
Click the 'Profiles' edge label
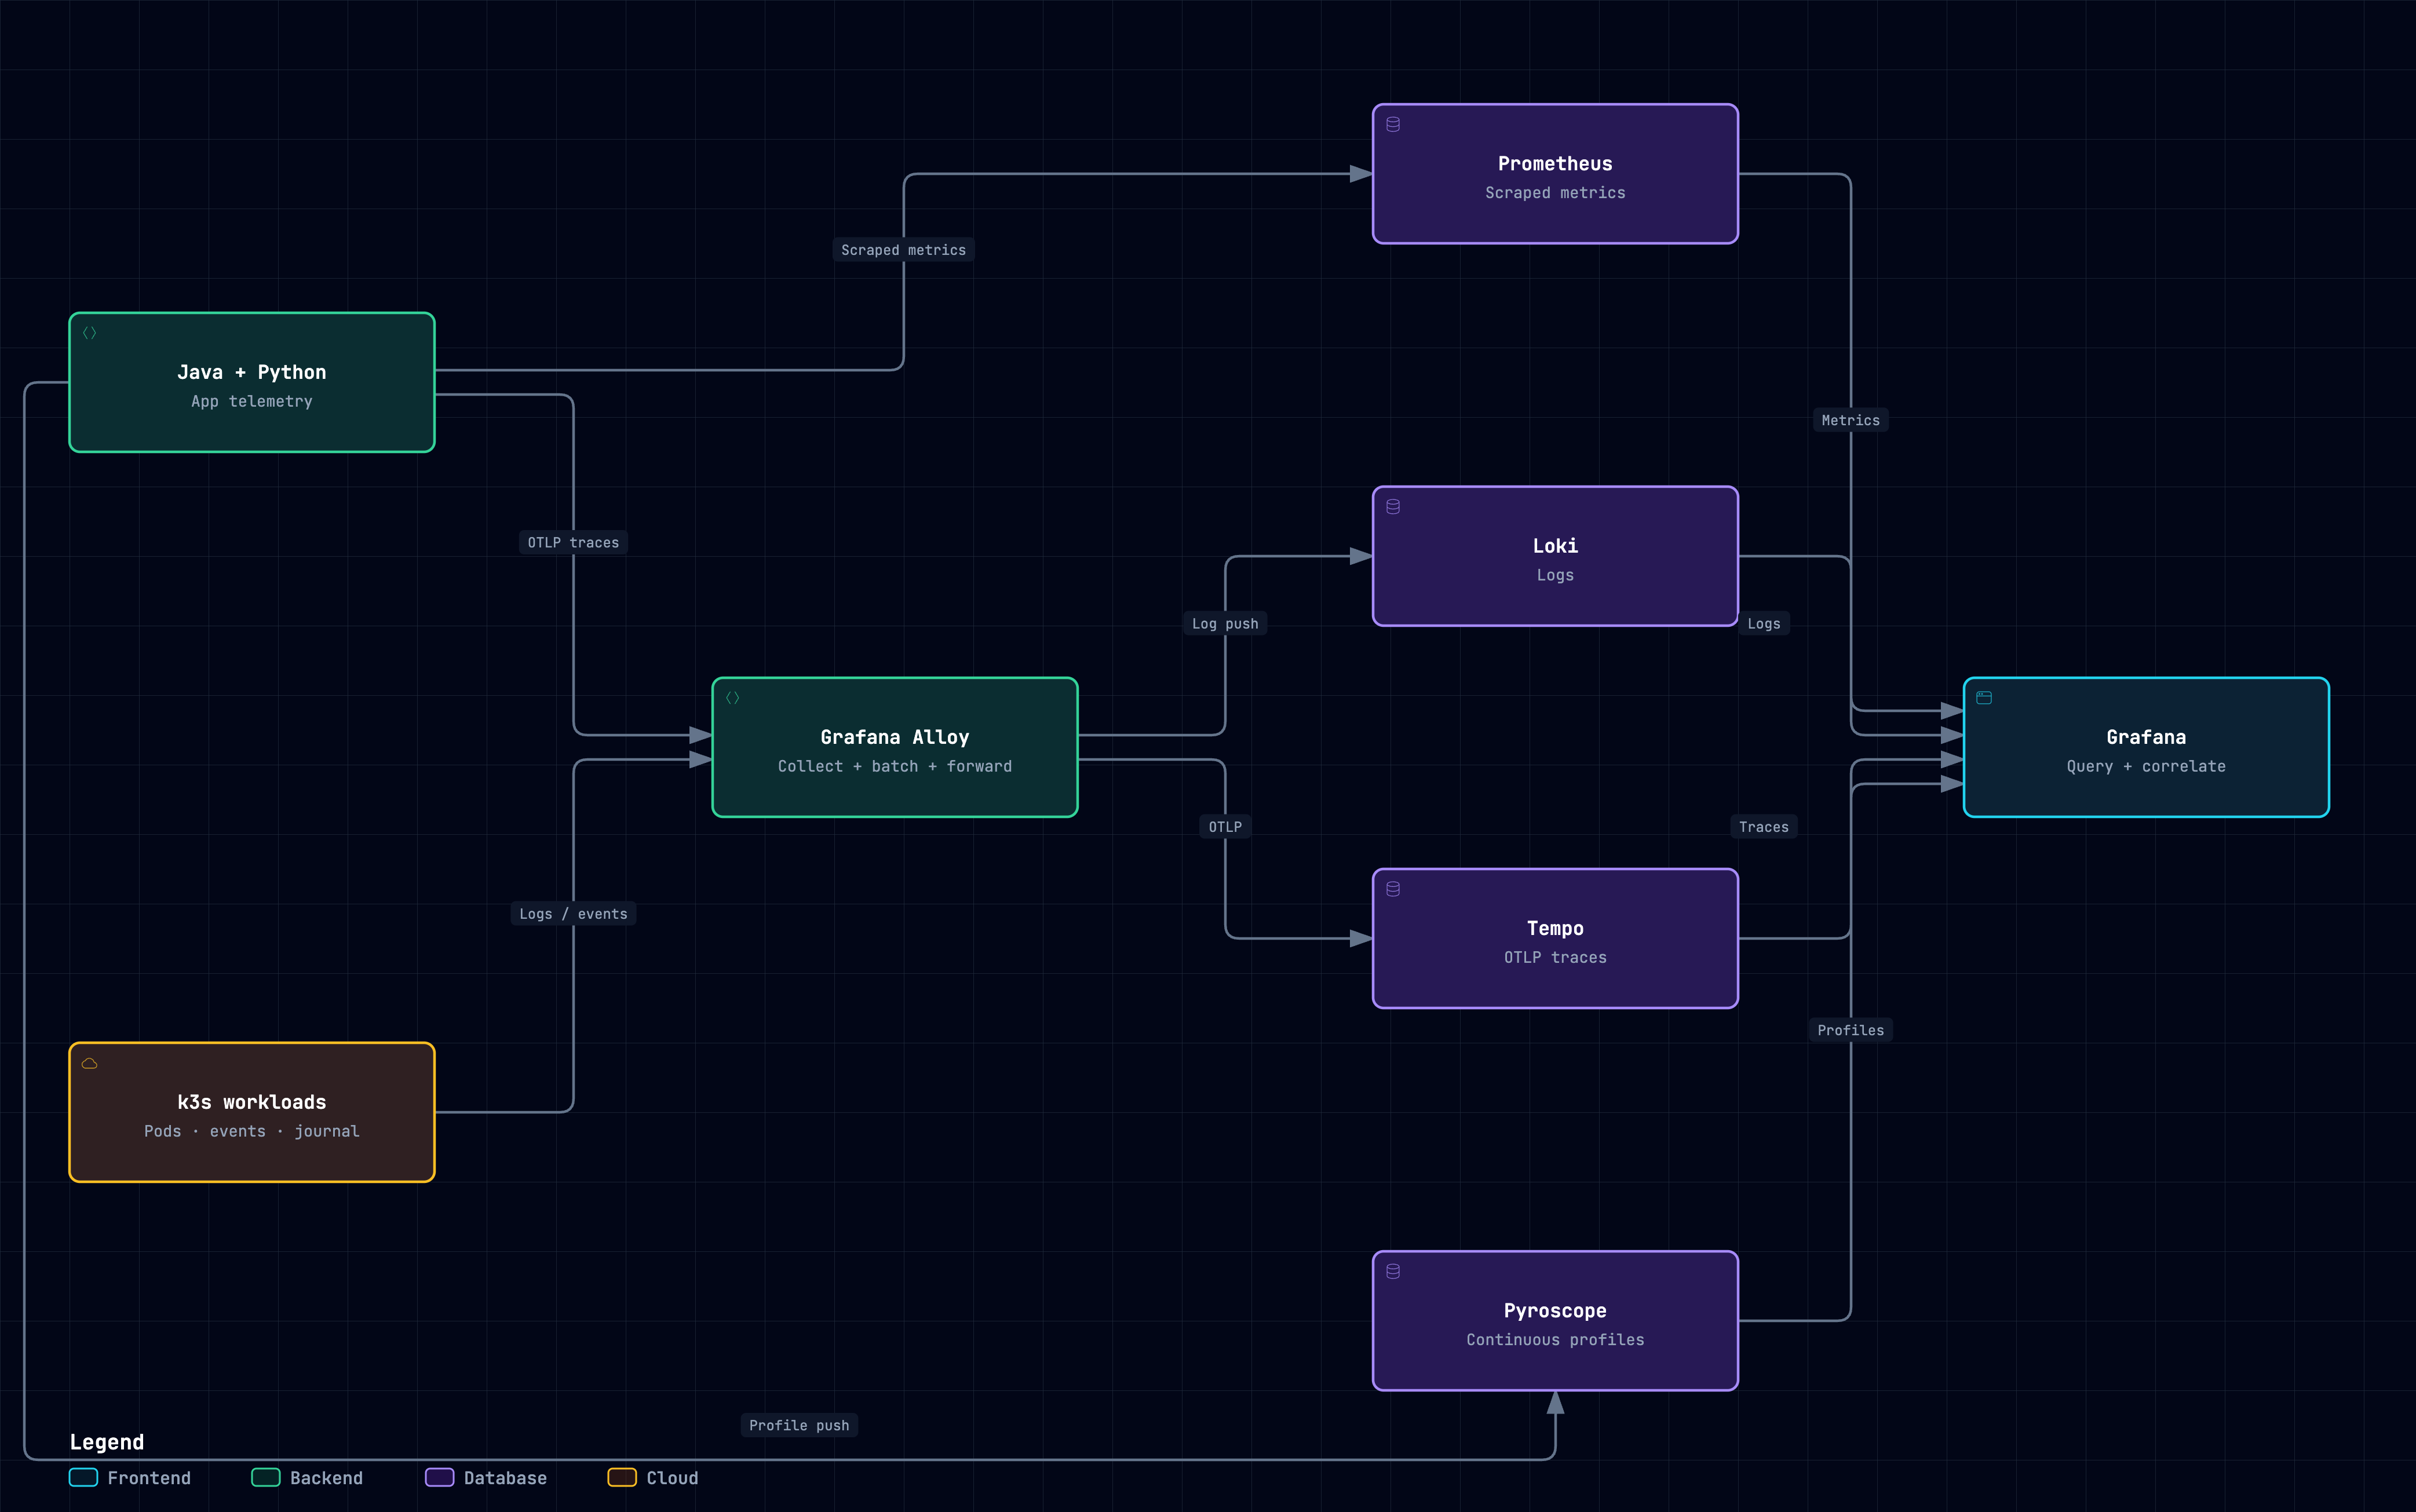1850,1030
